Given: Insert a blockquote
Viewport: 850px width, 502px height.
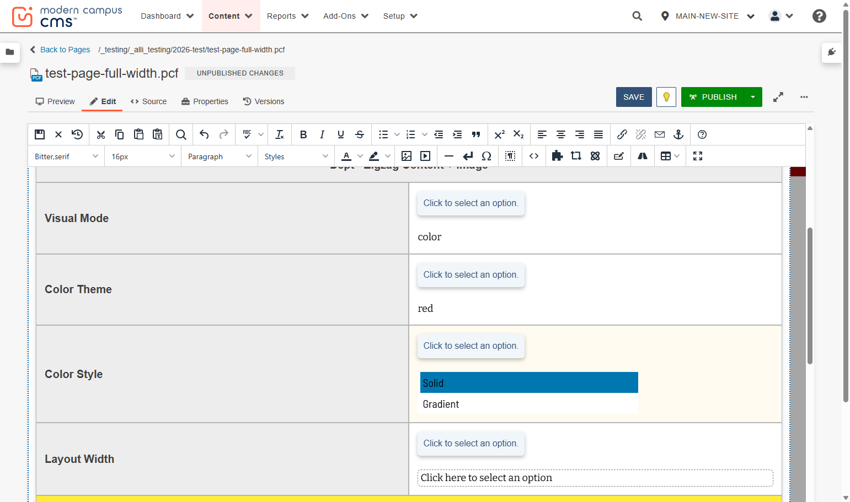Looking at the screenshot, I should pos(476,134).
